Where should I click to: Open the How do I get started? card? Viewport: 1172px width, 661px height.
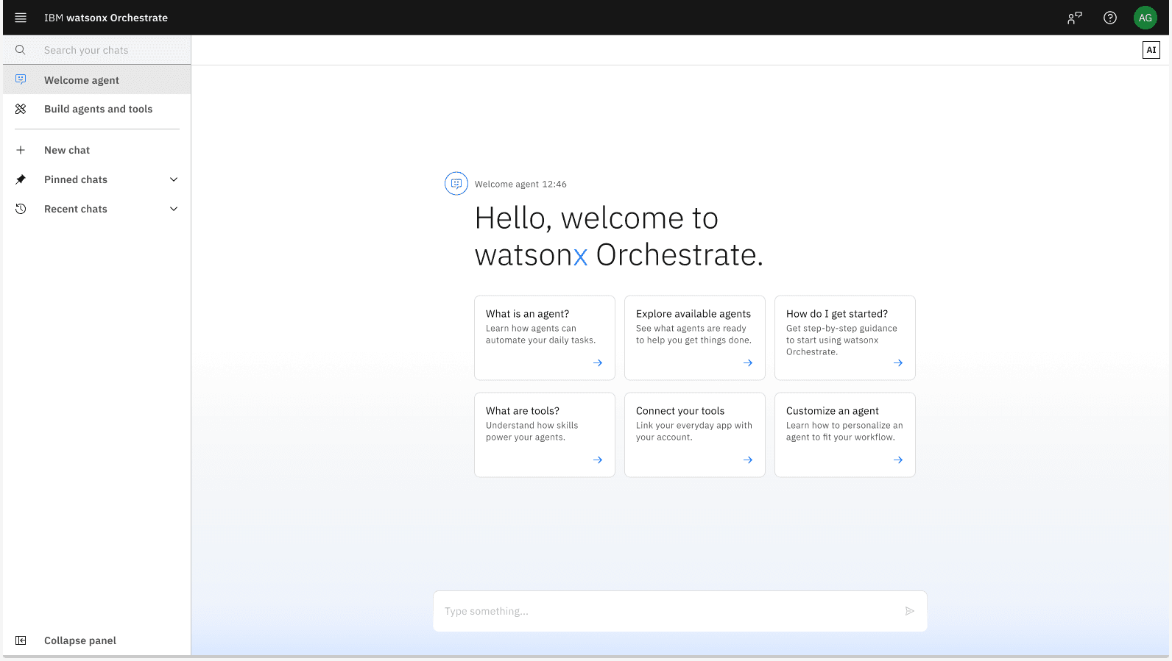(845, 337)
